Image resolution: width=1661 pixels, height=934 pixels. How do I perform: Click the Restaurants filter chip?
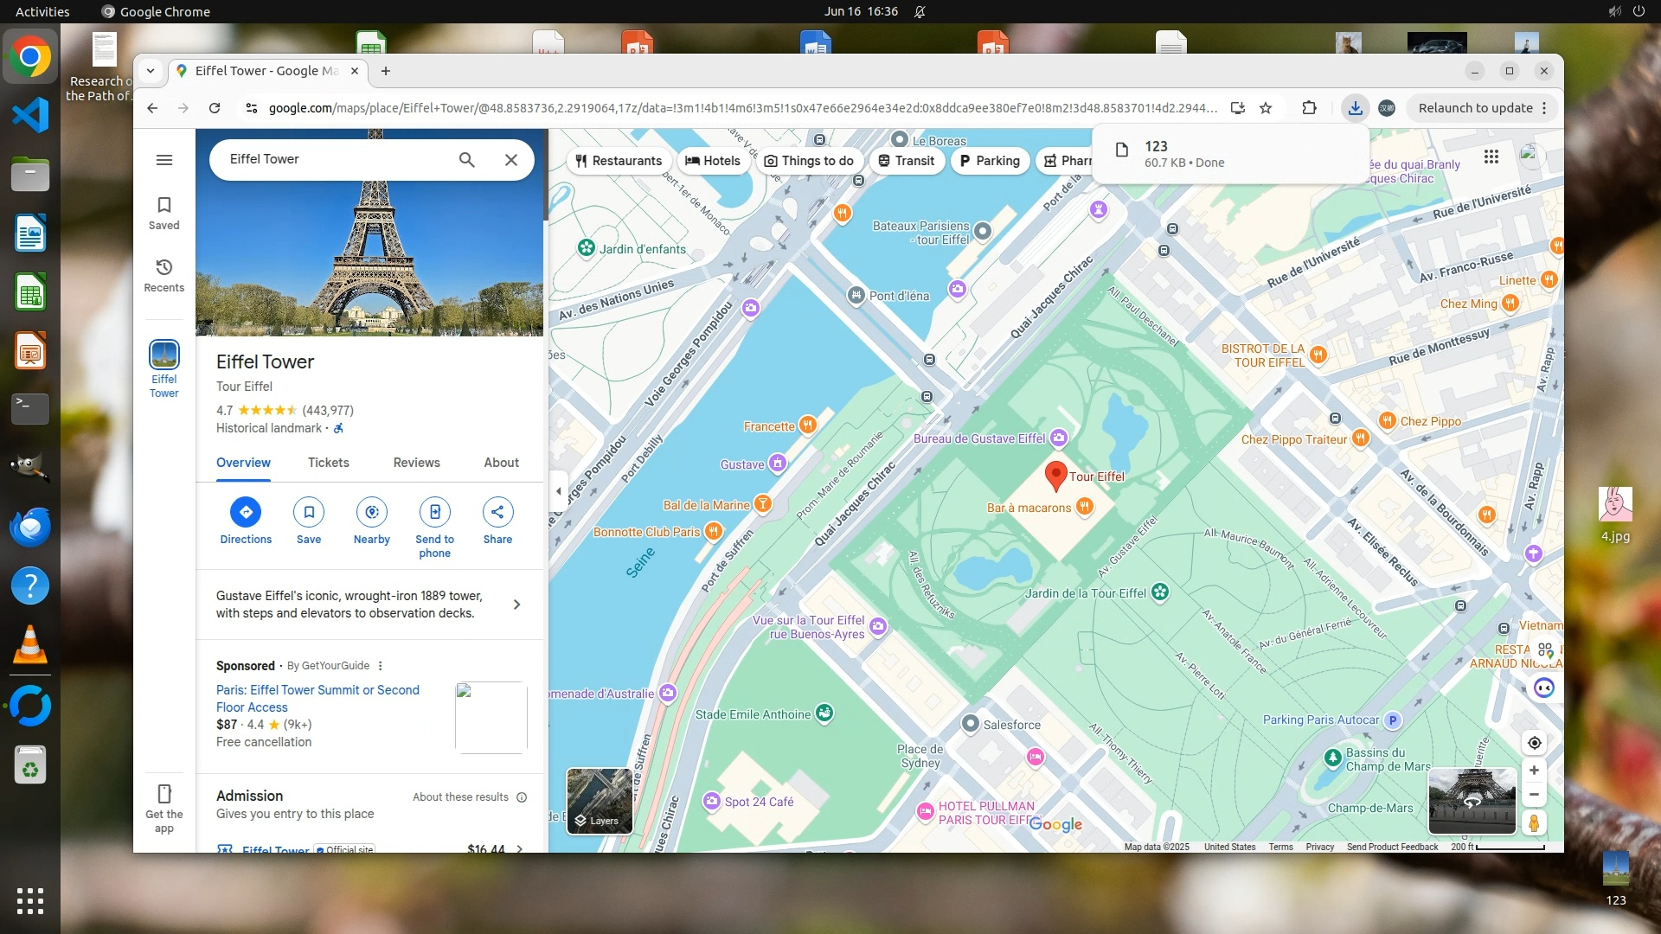619,161
